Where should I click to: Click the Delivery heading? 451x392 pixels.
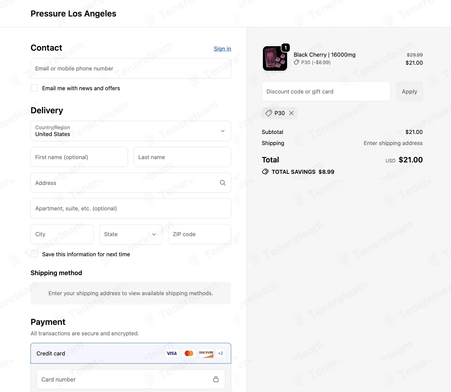(47, 110)
